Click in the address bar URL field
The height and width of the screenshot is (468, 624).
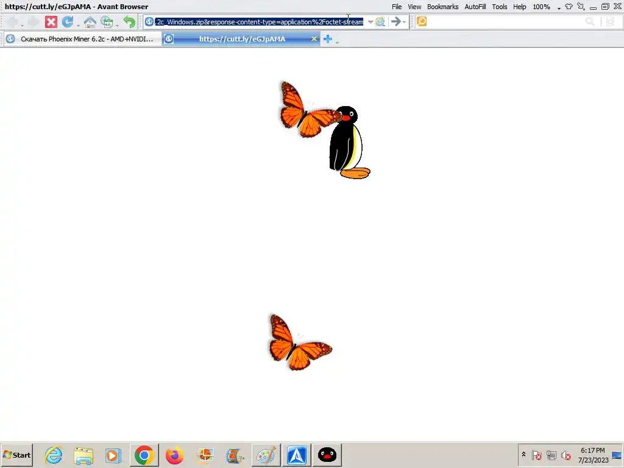tap(260, 22)
